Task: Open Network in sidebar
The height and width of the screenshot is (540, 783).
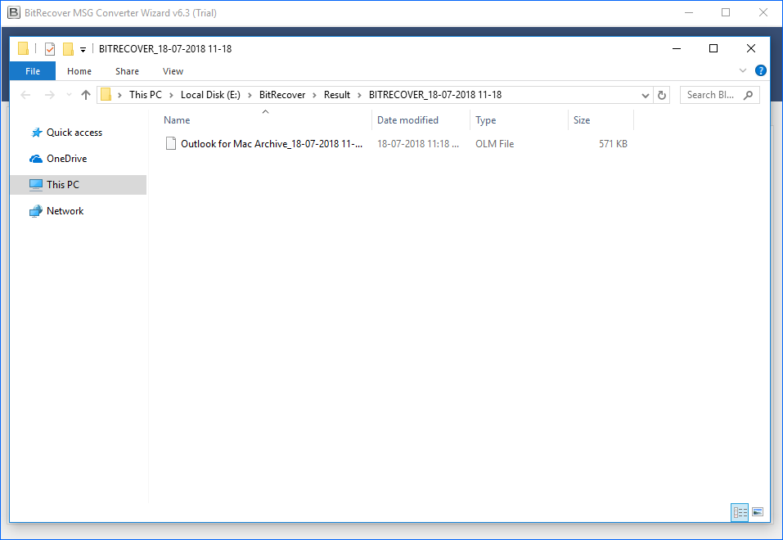Action: coord(65,211)
